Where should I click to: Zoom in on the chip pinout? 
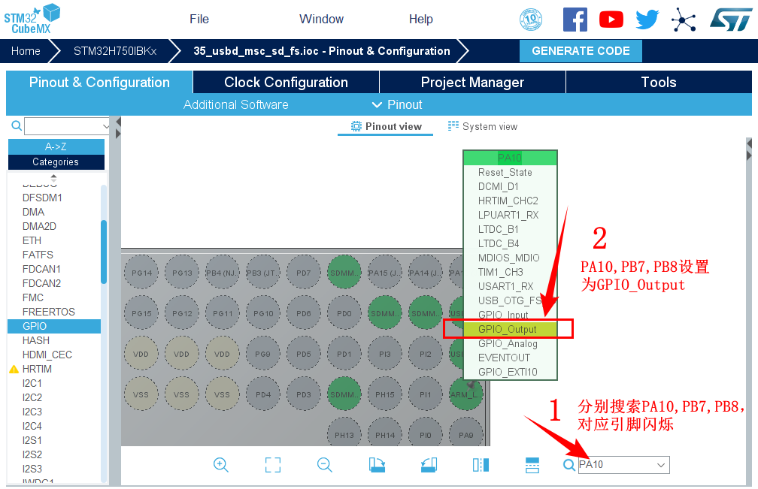(220, 465)
